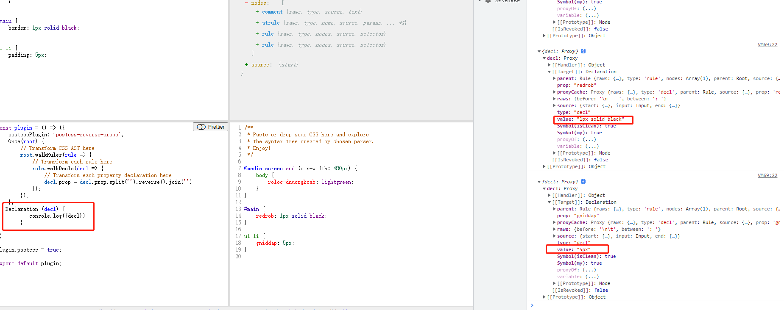Click the 'postcss-reverse-props' string in the plugin code
The width and height of the screenshot is (784, 310).
(x=86, y=134)
